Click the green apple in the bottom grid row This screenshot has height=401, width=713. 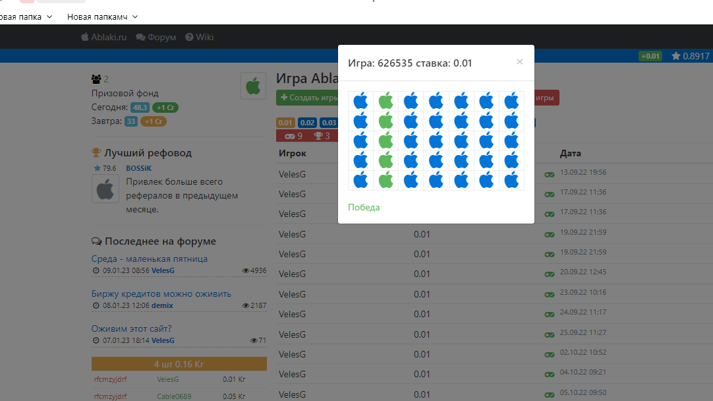pyautogui.click(x=385, y=180)
